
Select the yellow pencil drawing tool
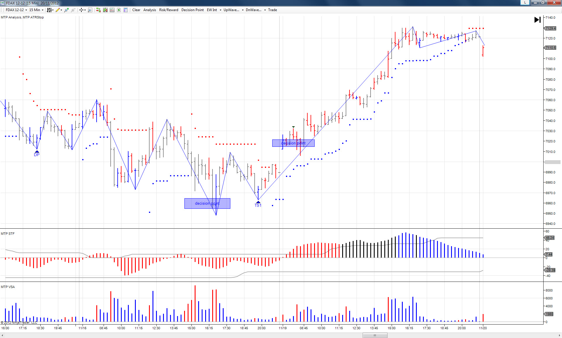click(58, 10)
